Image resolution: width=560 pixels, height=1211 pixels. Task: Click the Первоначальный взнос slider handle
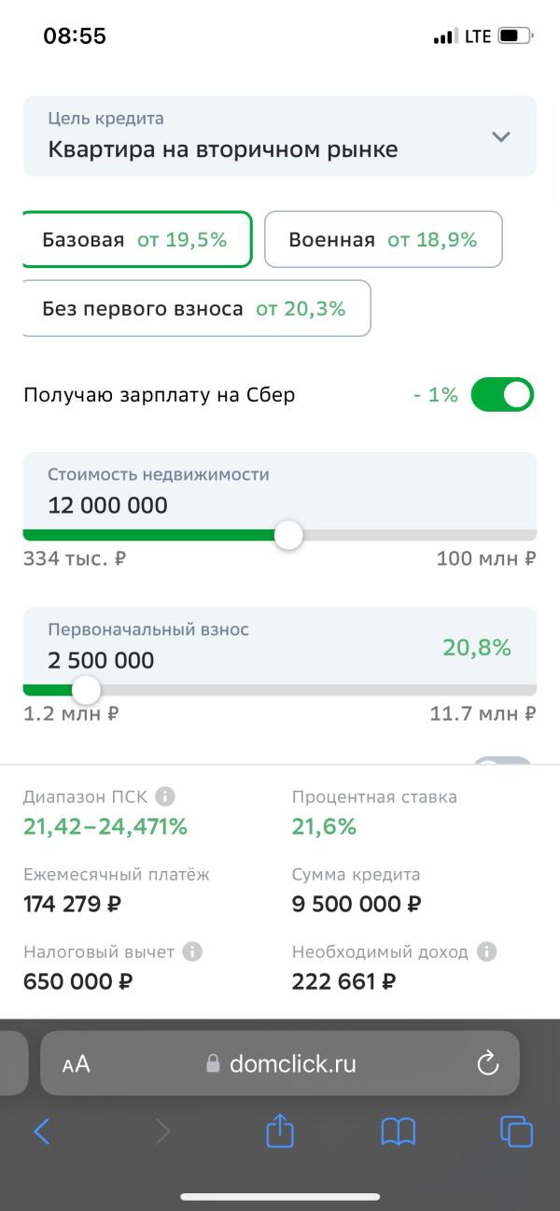pos(86,690)
